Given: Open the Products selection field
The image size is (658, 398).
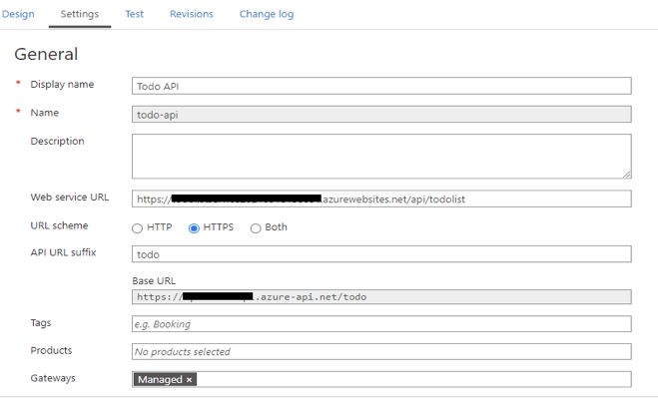Looking at the screenshot, I should (381, 351).
